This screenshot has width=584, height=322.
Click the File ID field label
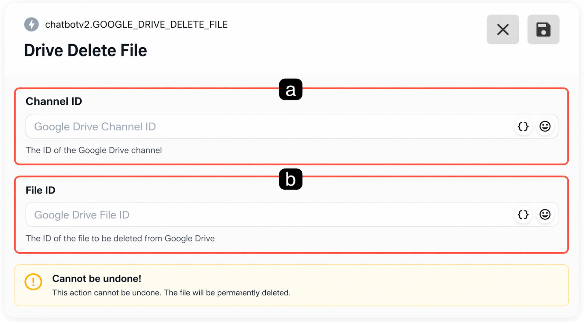click(x=40, y=190)
